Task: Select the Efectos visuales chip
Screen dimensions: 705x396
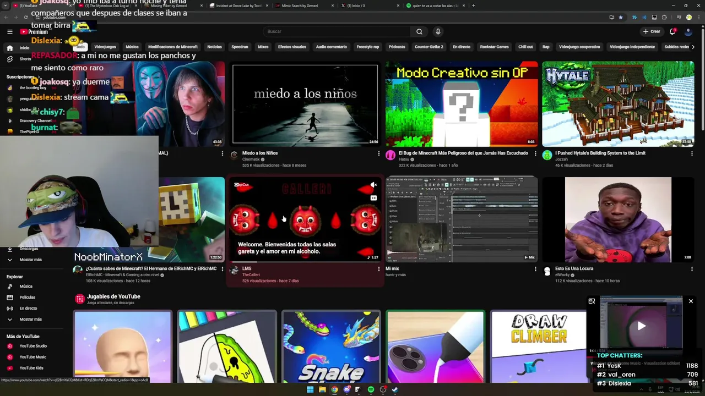Action: [292, 47]
